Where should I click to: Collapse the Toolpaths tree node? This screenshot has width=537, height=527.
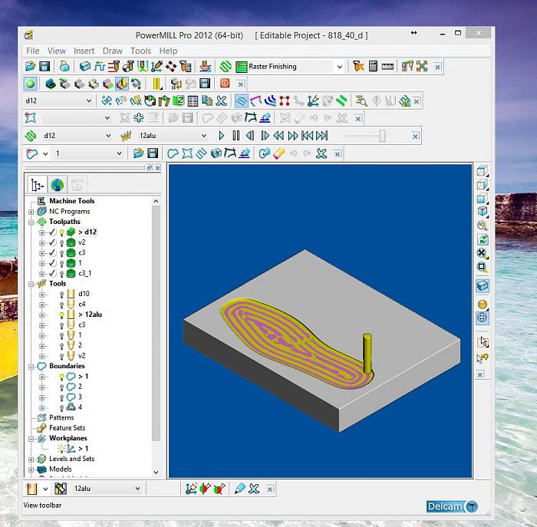pyautogui.click(x=31, y=222)
